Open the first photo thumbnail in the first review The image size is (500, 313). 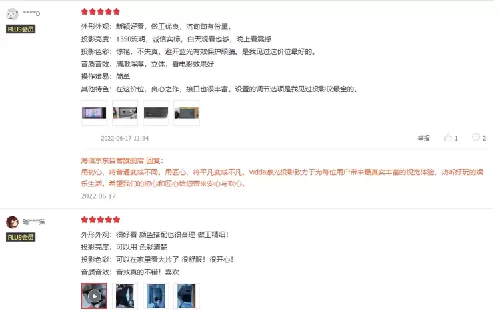pyautogui.click(x=94, y=113)
